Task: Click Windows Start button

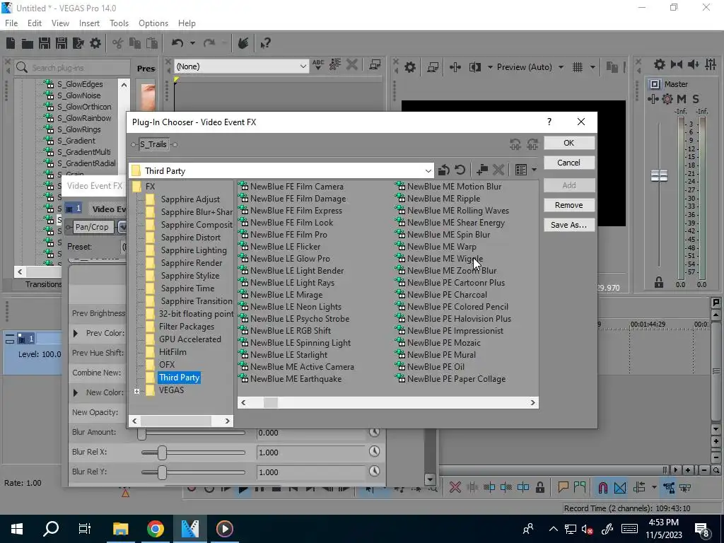Action: click(x=17, y=529)
